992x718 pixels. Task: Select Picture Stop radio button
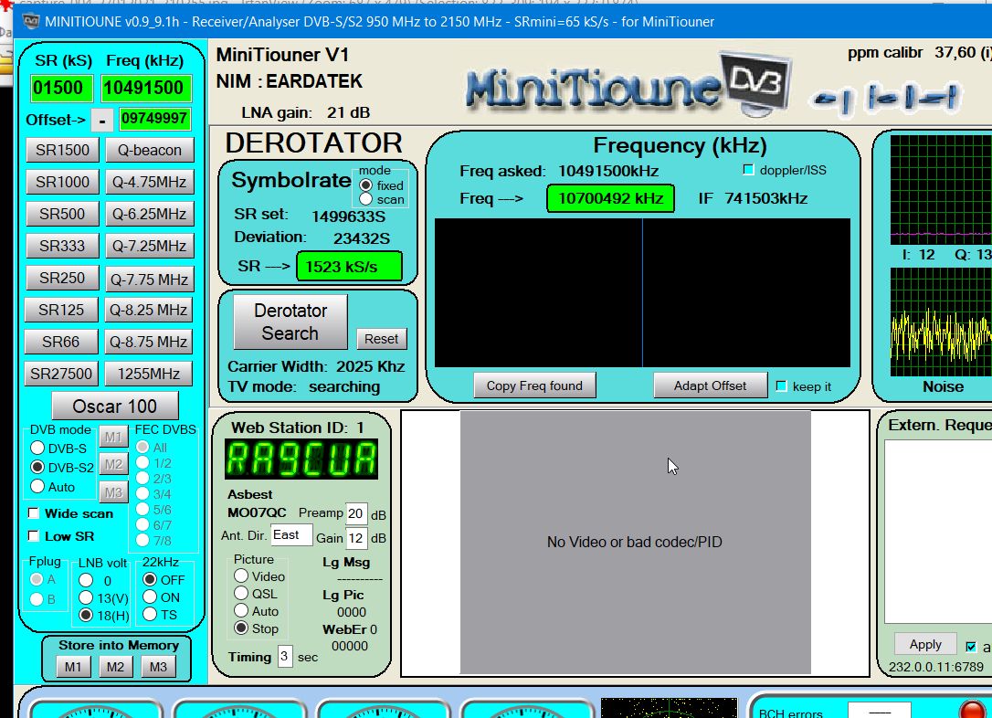[x=241, y=628]
